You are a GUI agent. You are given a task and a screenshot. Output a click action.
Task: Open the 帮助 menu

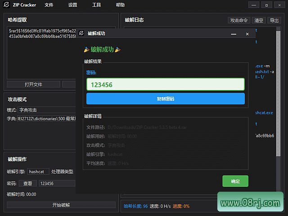tap(120, 5)
